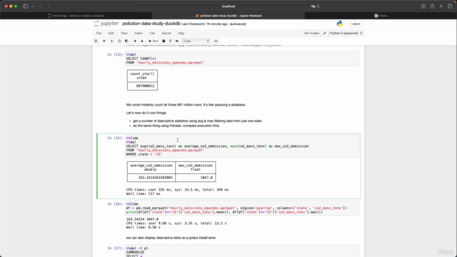
Task: Click the Last Checkpoint status text
Action: 205,24
